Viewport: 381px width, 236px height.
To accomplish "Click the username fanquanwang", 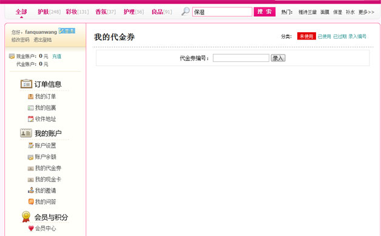I will click(x=41, y=32).
